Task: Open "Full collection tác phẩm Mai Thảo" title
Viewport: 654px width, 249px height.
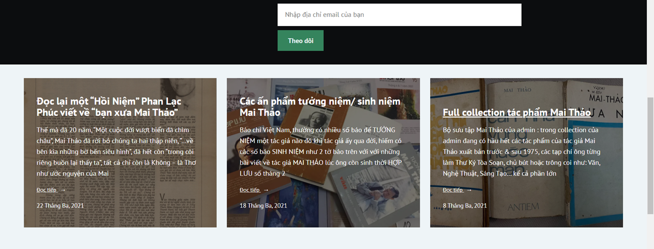Action: 517,112
